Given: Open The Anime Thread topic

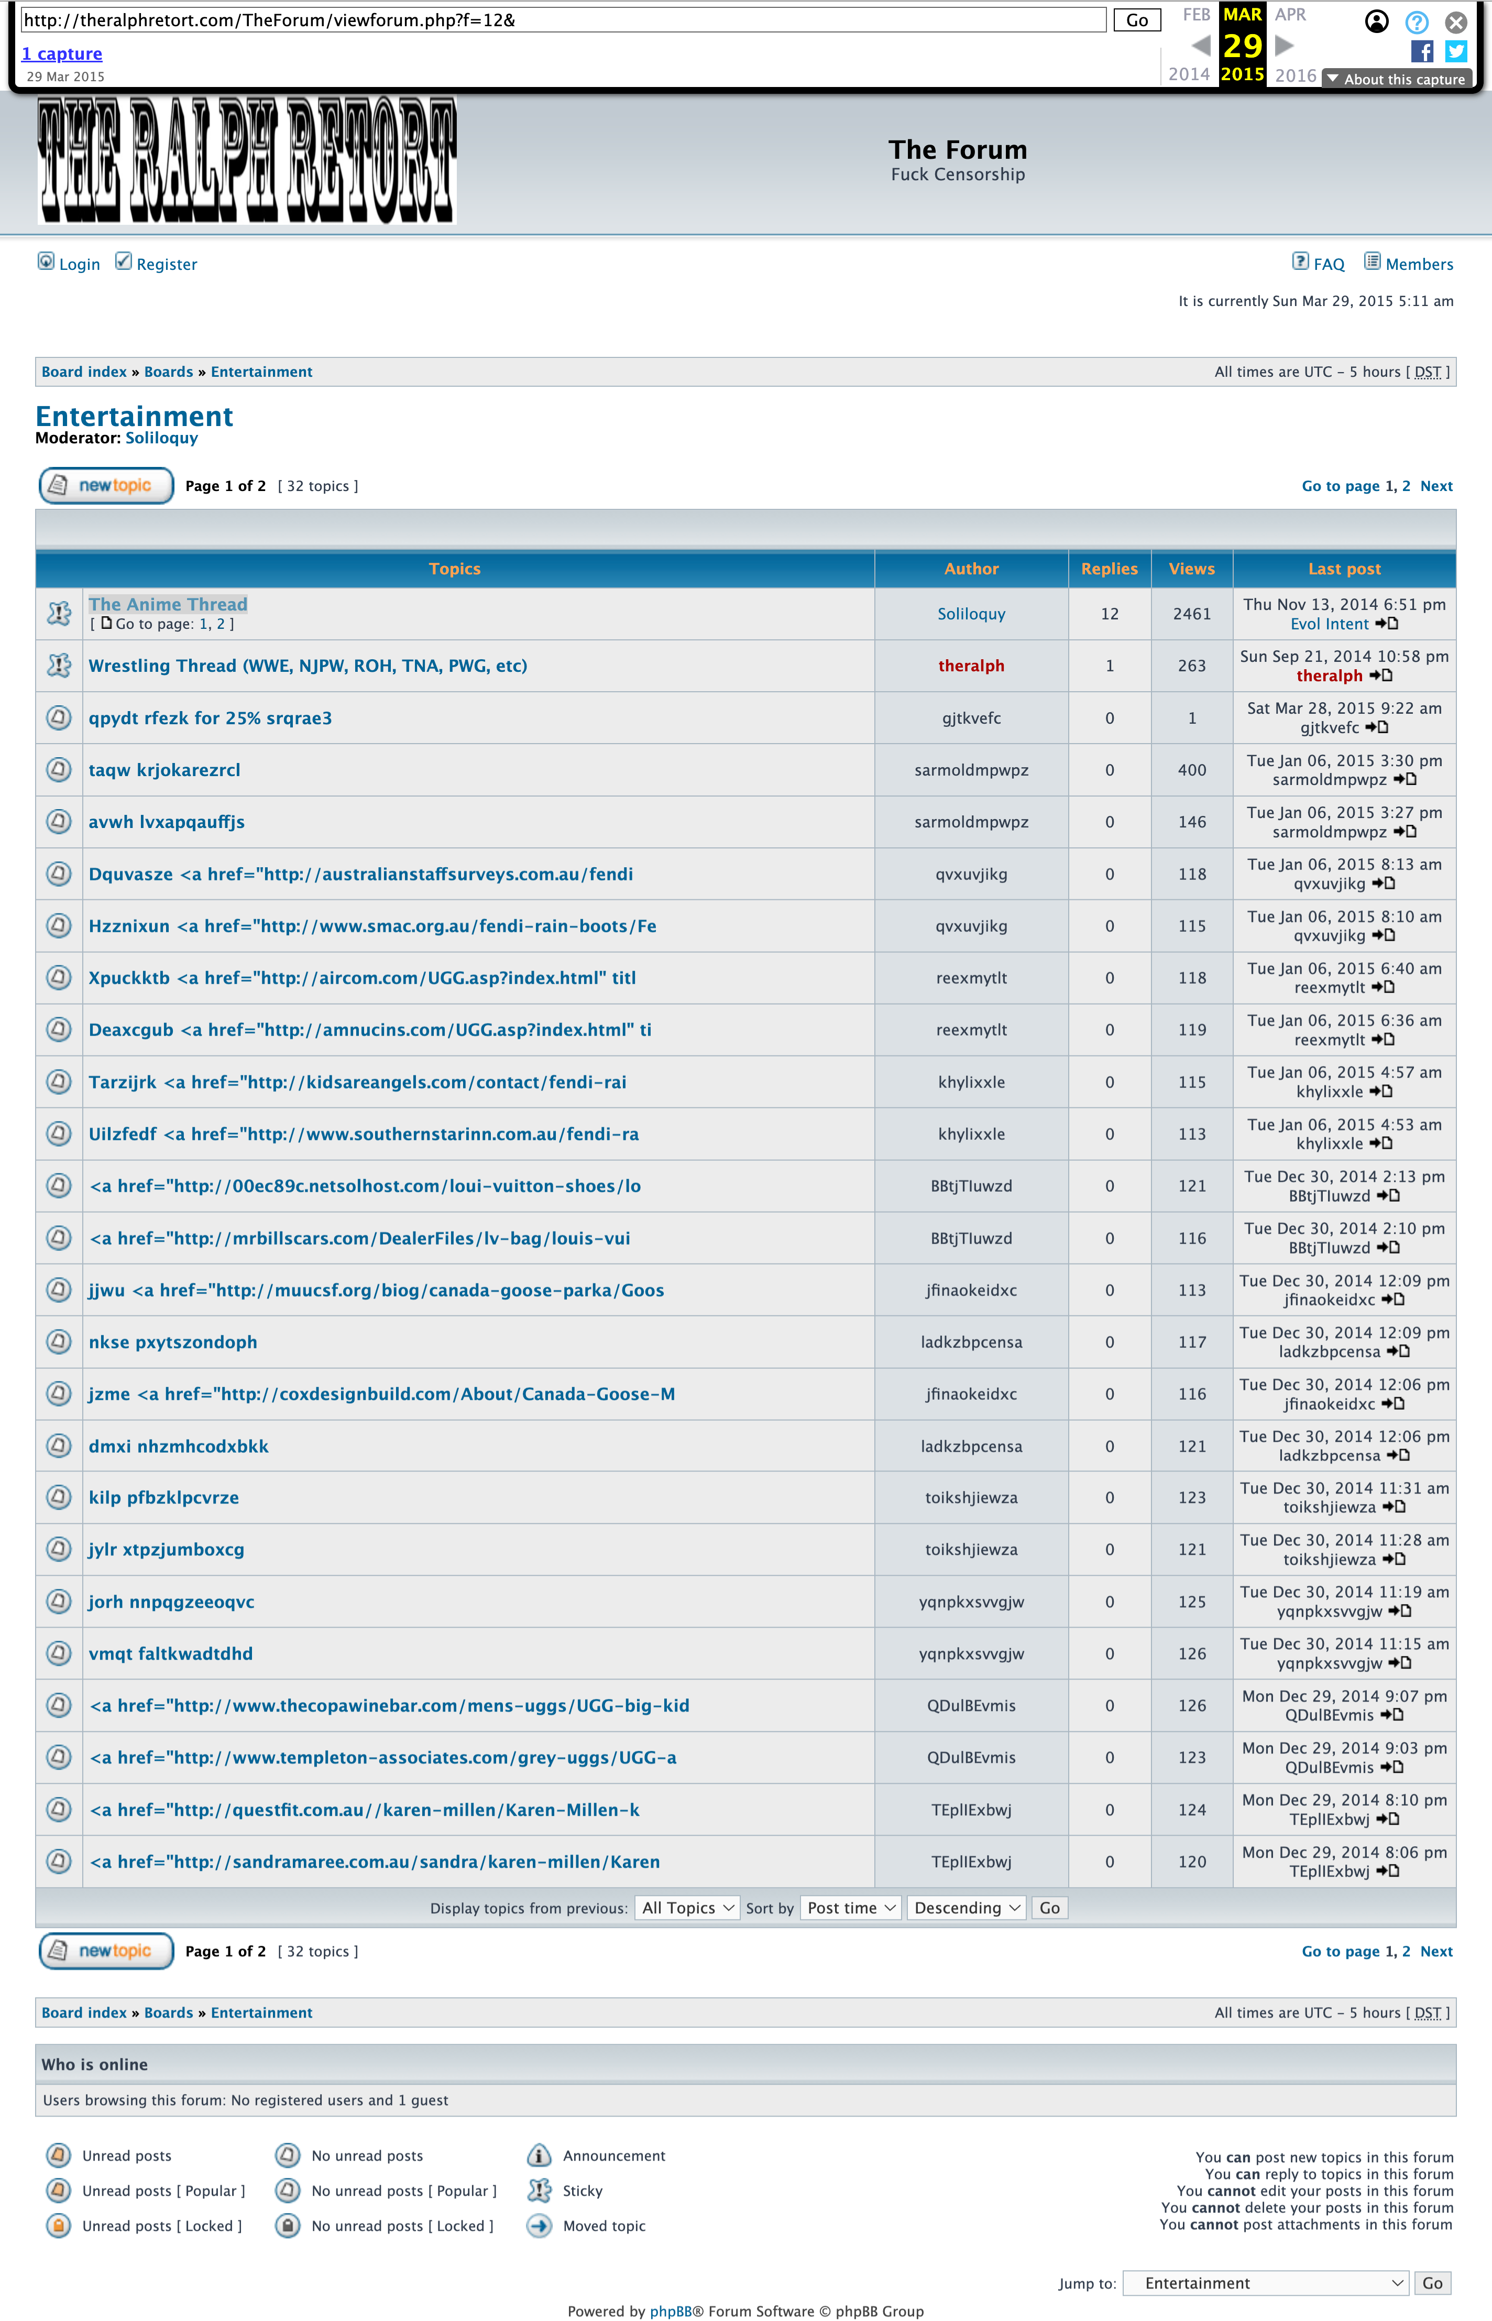Looking at the screenshot, I should pyautogui.click(x=168, y=604).
